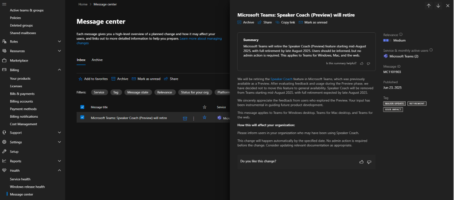
Task: Click the Roles sidebar icon
Action: coord(4,41)
